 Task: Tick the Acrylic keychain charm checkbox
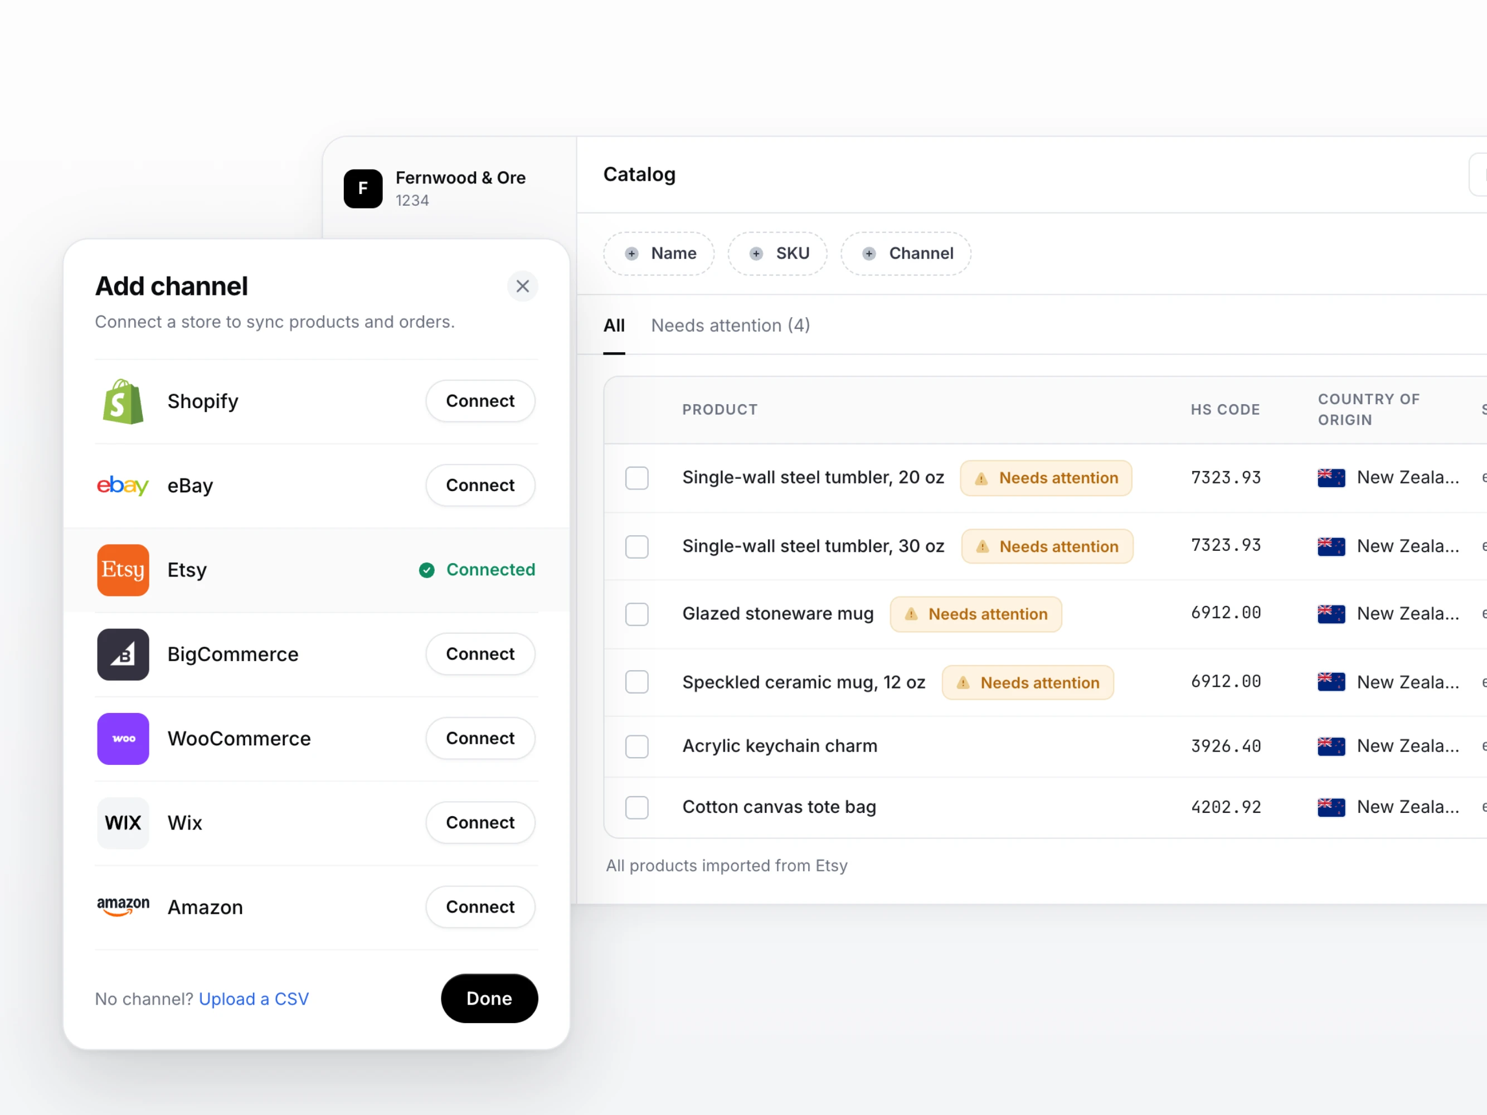[636, 746]
